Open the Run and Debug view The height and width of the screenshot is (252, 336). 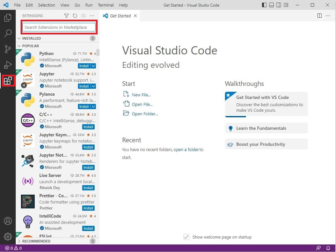click(8, 65)
